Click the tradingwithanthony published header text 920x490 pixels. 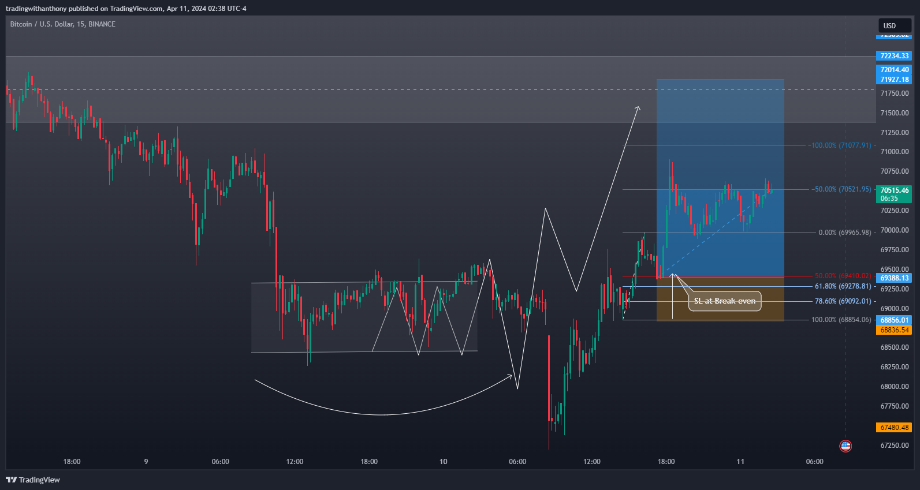(x=126, y=9)
